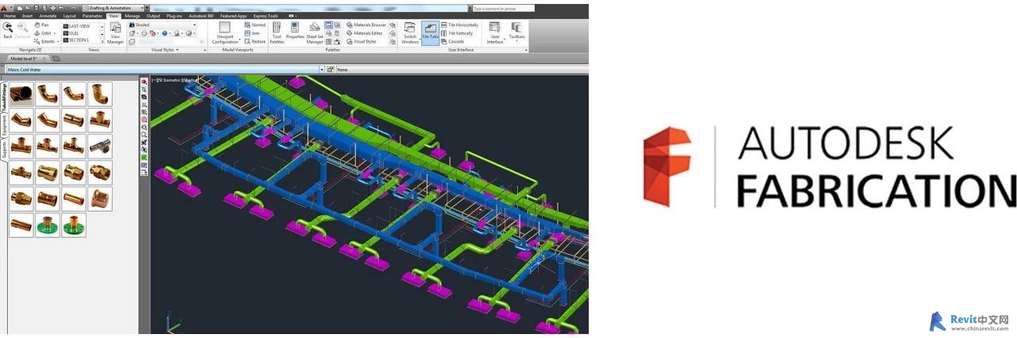Select the Orbit tool
This screenshot has height=338, width=1017.
point(42,33)
